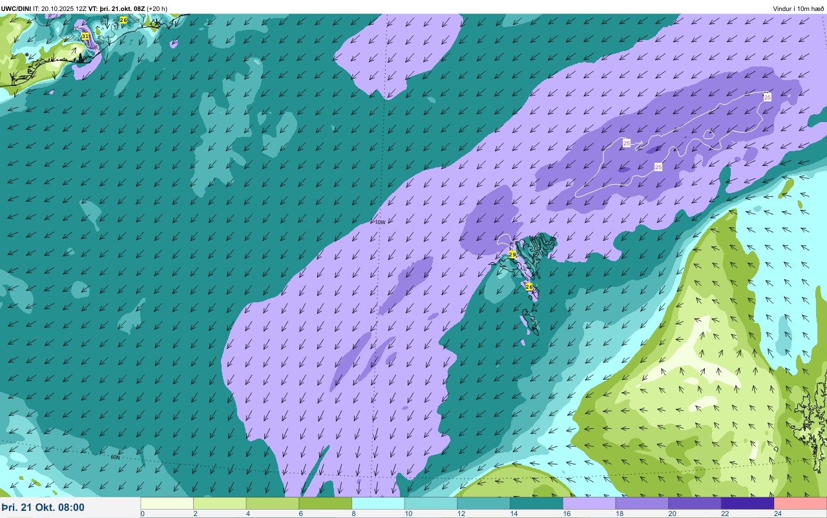Click the legend value '24'
827x518 pixels.
point(777,513)
